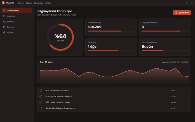Click the Son 24 saat label
This screenshot has width=195, height=122.
pyautogui.click(x=46, y=62)
